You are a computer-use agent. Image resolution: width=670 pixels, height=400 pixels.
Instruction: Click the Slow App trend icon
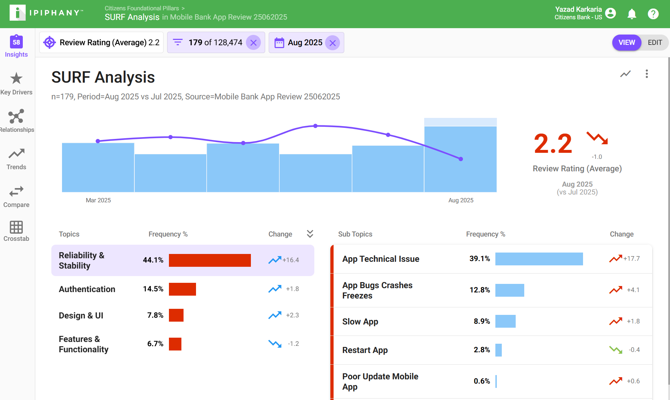616,321
